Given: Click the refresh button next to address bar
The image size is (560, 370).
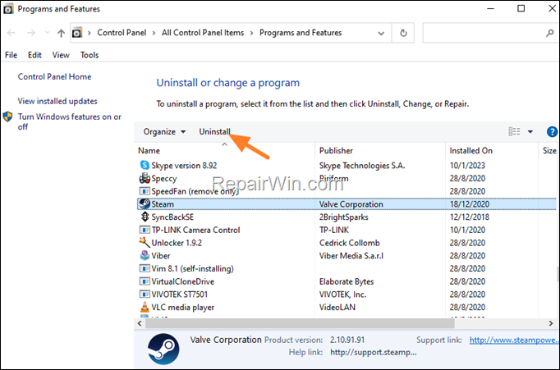Looking at the screenshot, I should point(403,33).
